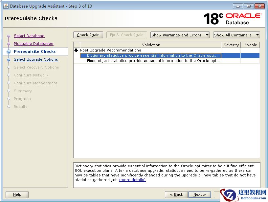Select the Prerequisite Checks step
The height and width of the screenshot is (202, 268).
tap(35, 51)
